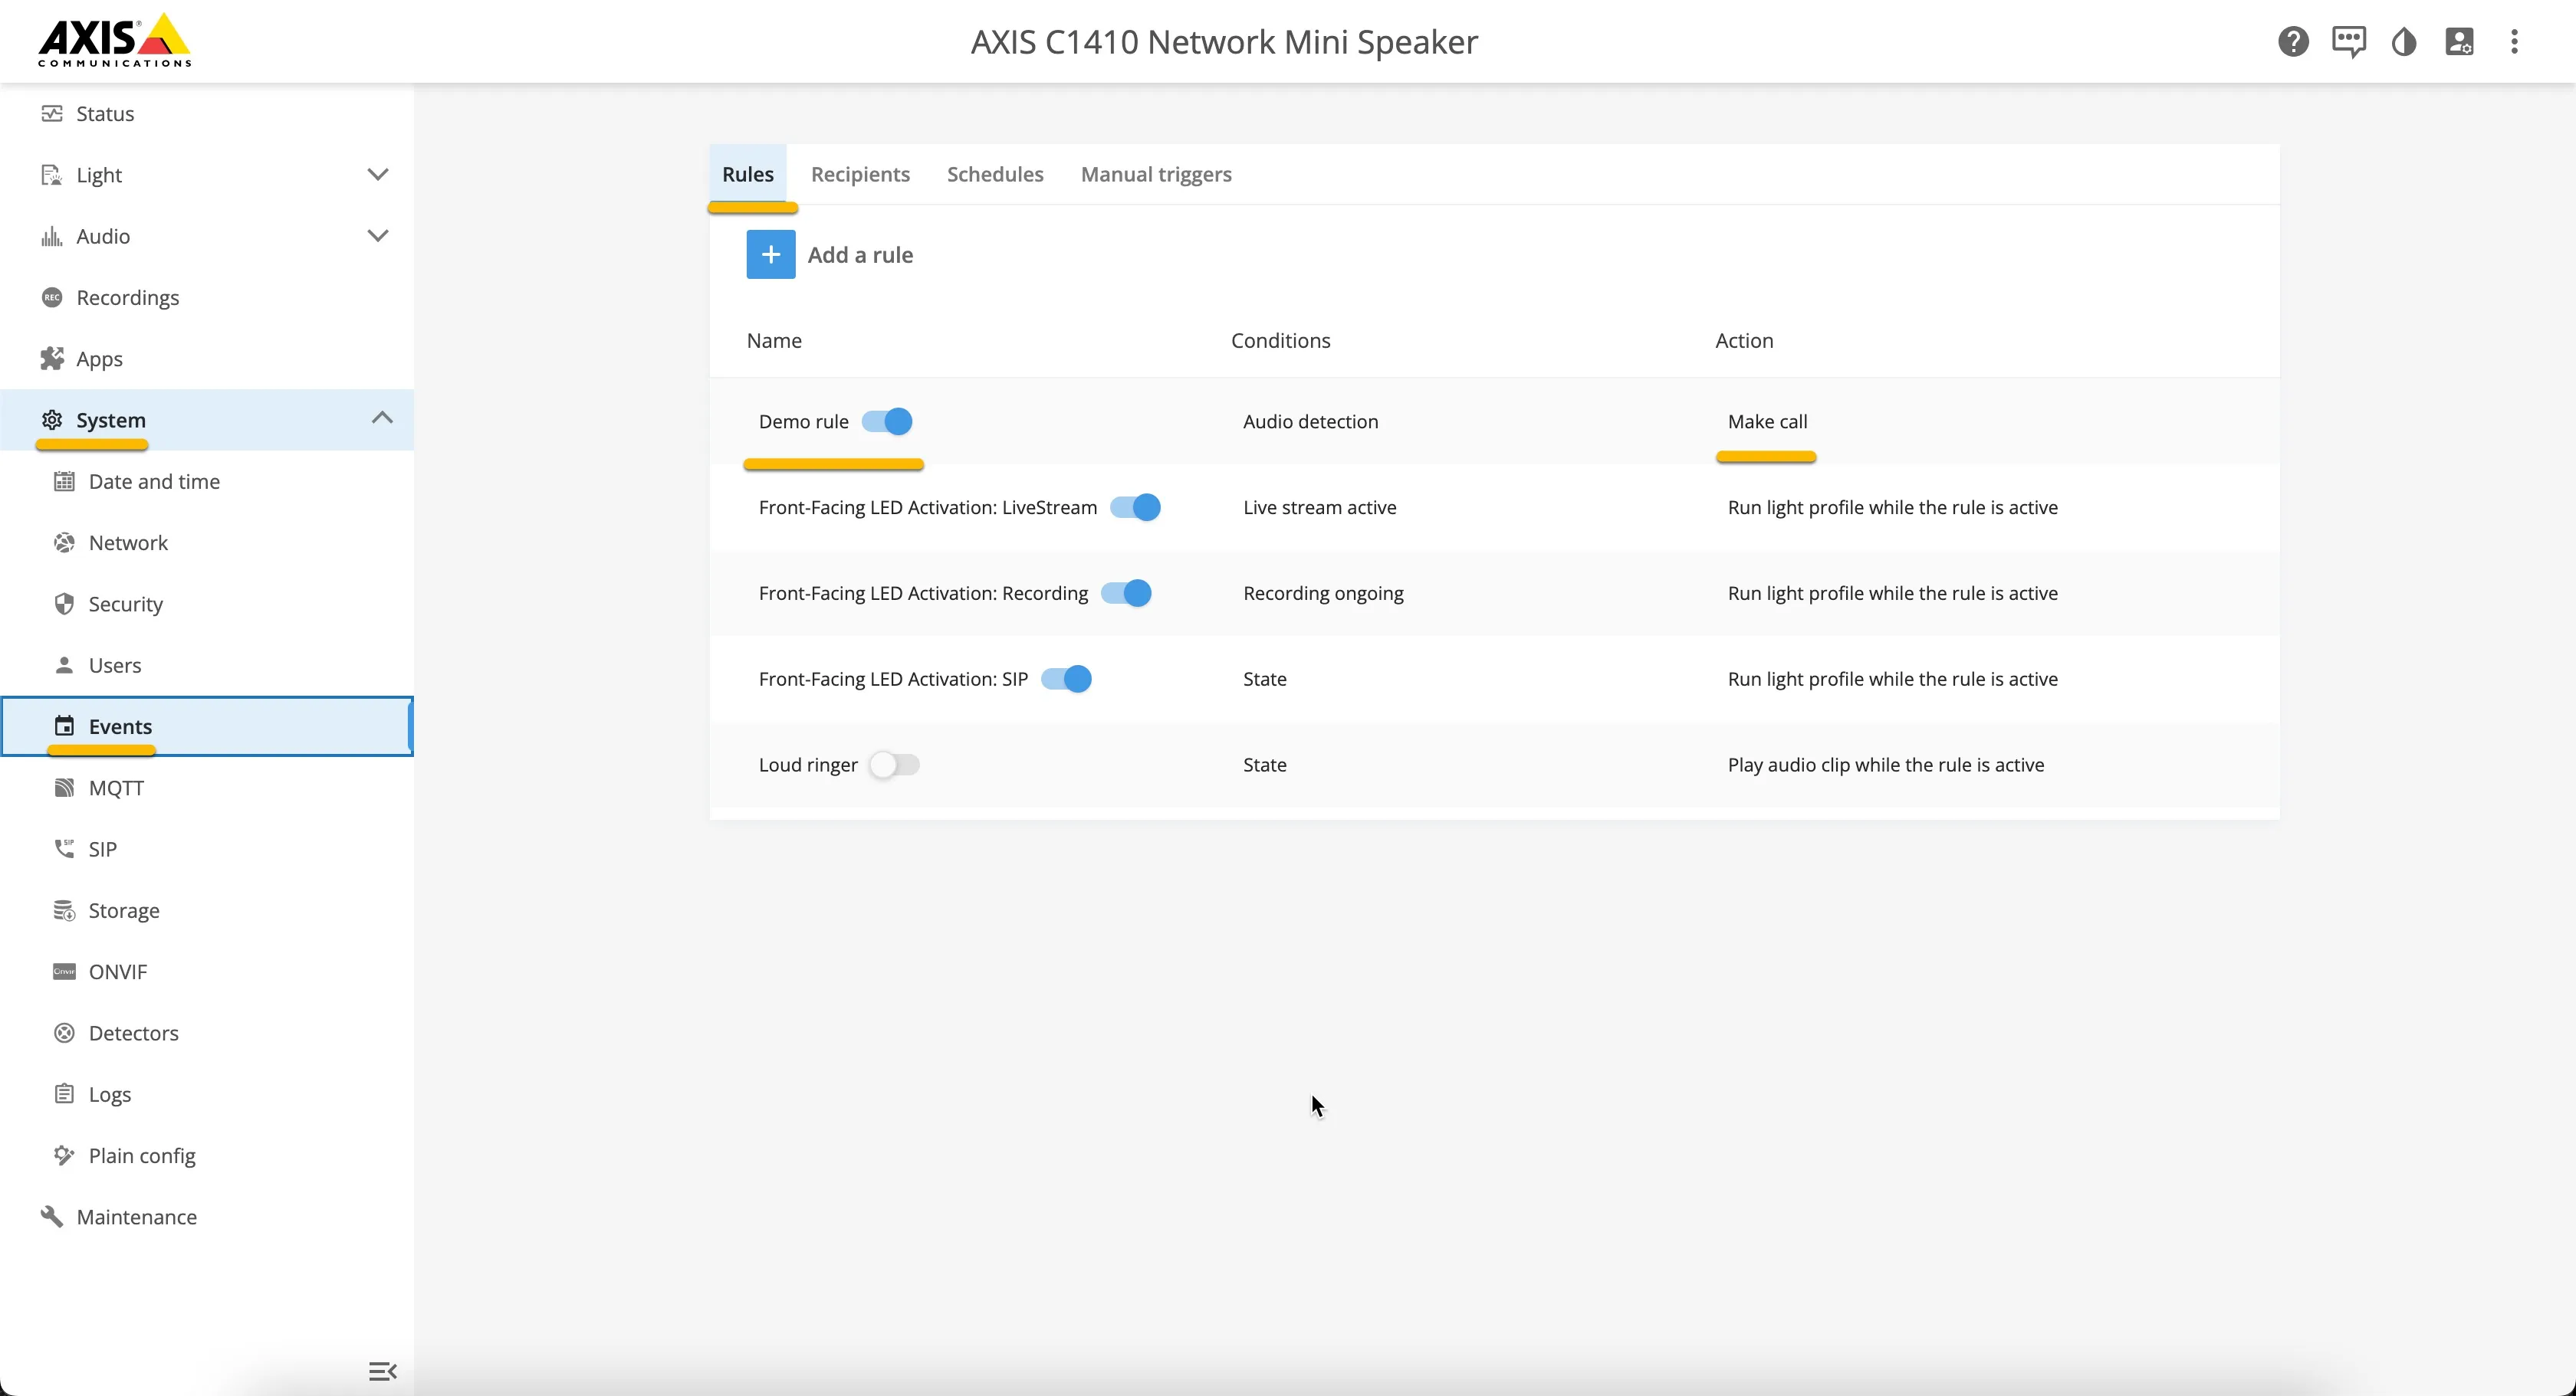
Task: Click the Storage disk icon
Action: coord(64,910)
